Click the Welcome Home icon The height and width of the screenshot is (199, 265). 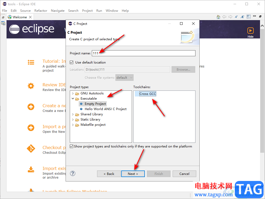pos(218,17)
